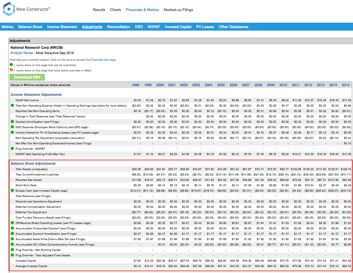Screen dimensions: 353x273
Task: Click the NOPAT (Net Operating Profit After Tax) label
Action: point(40,154)
